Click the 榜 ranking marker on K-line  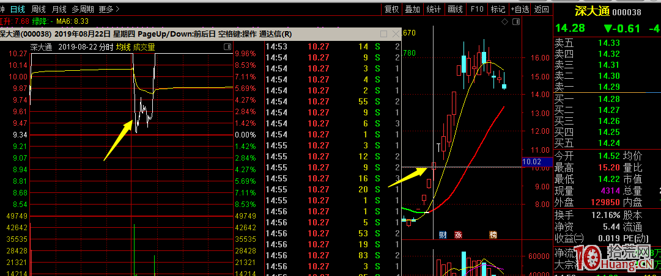[x=493, y=234]
